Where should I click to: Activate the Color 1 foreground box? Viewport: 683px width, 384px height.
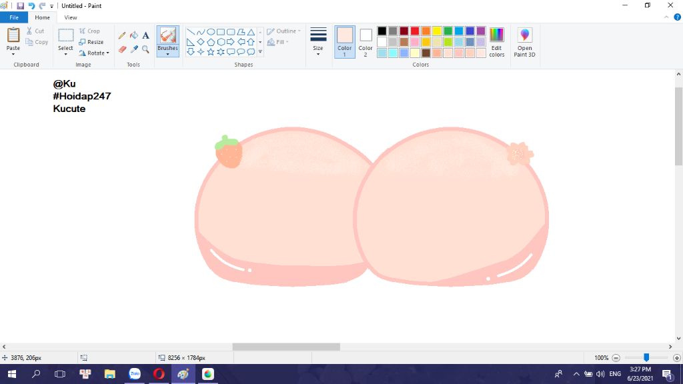tap(345, 42)
